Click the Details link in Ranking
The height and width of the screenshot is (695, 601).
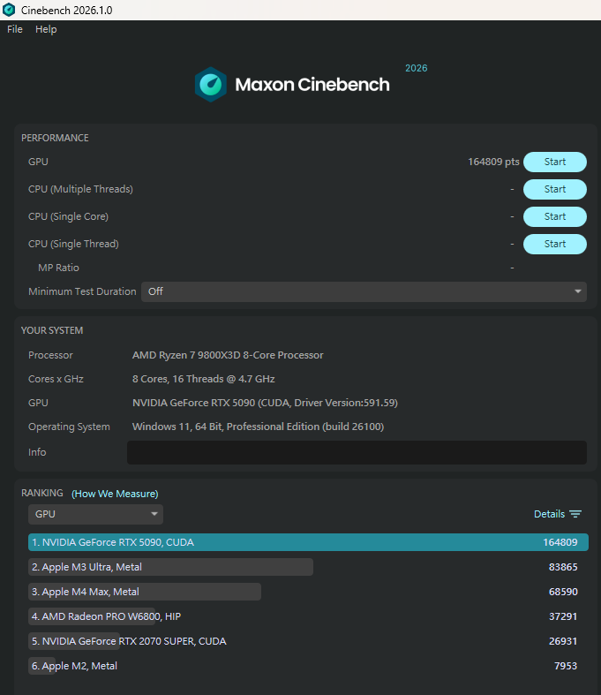click(x=549, y=514)
